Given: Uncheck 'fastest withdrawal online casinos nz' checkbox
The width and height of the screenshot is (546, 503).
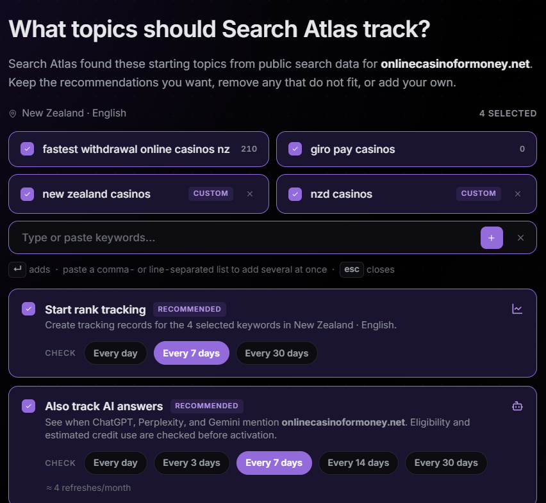Looking at the screenshot, I should [x=27, y=148].
